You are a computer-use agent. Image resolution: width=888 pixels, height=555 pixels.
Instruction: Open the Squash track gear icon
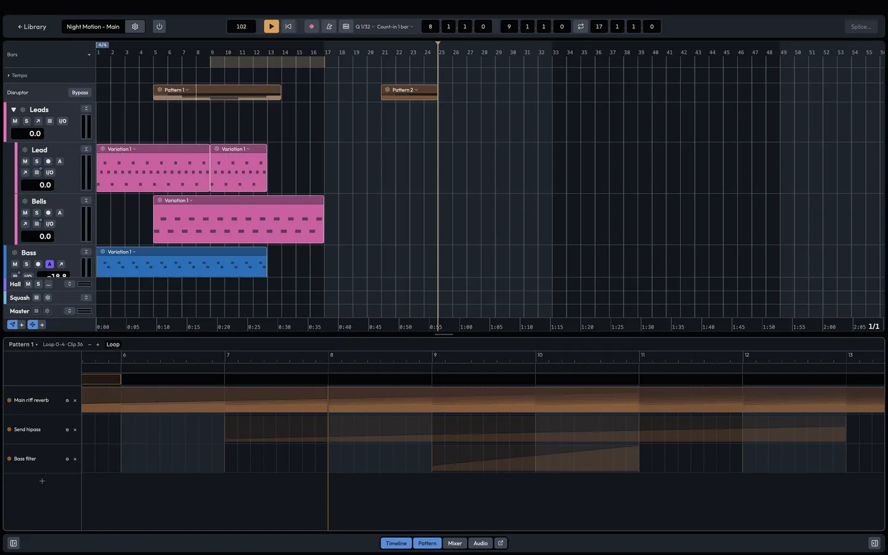47,298
